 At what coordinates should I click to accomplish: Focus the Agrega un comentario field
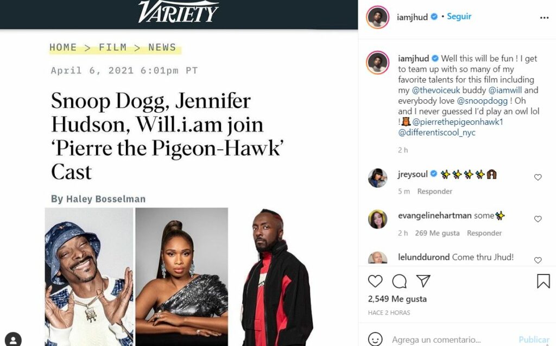pos(450,339)
